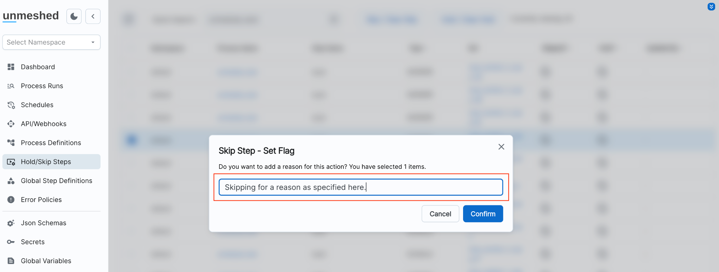Open the Json Schemas page
Screen dimensions: 719x272
44,223
